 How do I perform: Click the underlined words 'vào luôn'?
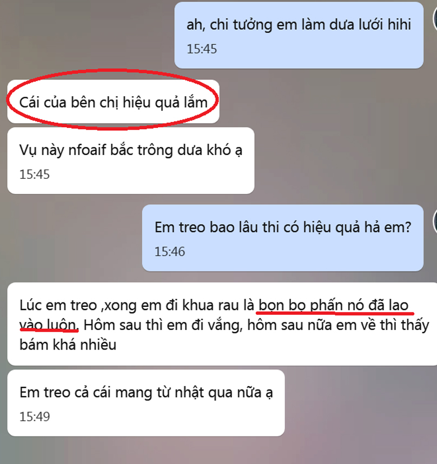coord(49,325)
